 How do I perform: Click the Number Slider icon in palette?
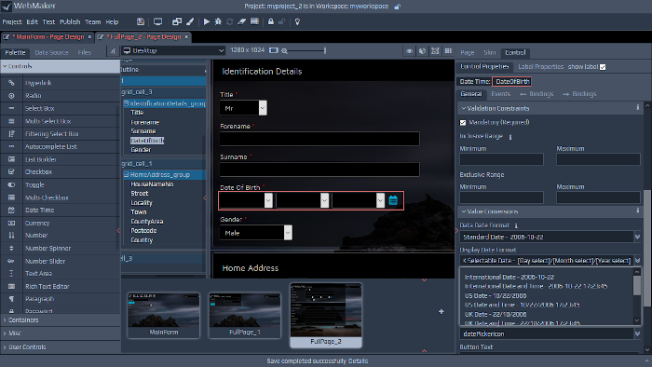11,261
